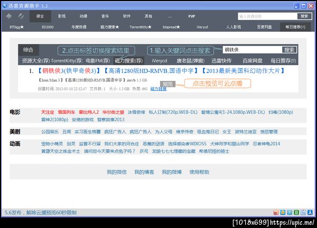
Task: Open the 每日推荐(!!) tab in top bar
Action: click(295, 27)
